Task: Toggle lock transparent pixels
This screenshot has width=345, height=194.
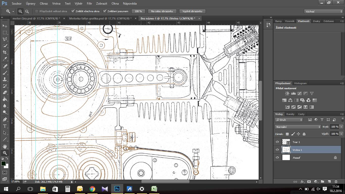Action: [x=287, y=134]
